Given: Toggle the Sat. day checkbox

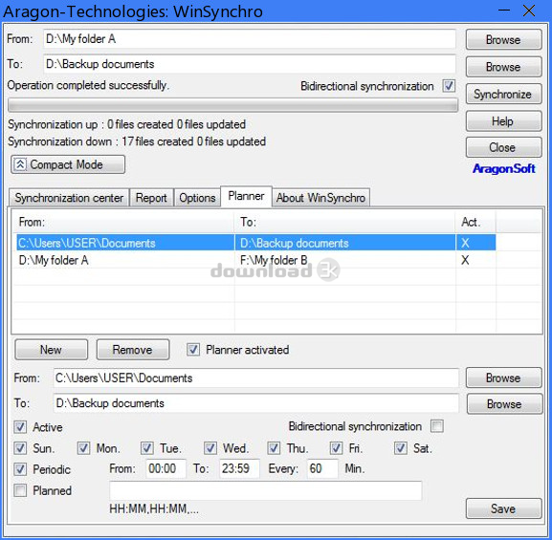Looking at the screenshot, I should point(400,448).
